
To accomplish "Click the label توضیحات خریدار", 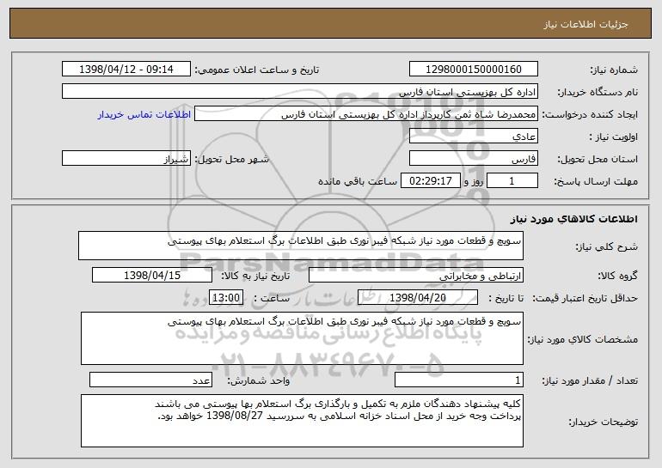I will 604,422.
